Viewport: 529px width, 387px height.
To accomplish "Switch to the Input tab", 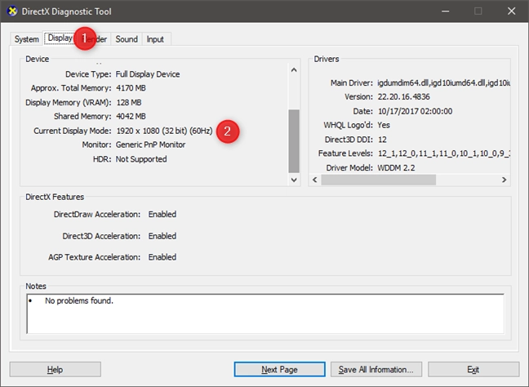I will click(155, 39).
